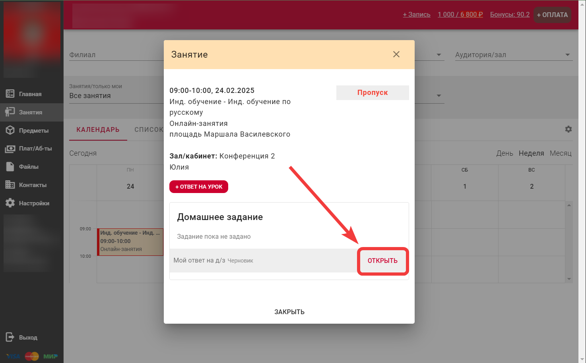Switch to the Месяц calendar view
Image resolution: width=586 pixels, height=363 pixels.
coord(560,153)
